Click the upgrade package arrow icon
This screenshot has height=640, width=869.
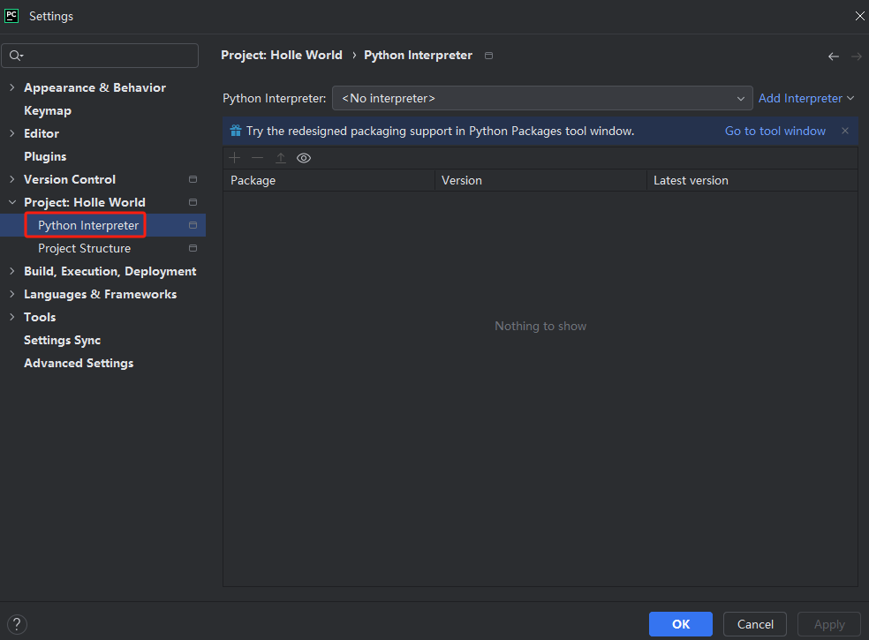[280, 157]
